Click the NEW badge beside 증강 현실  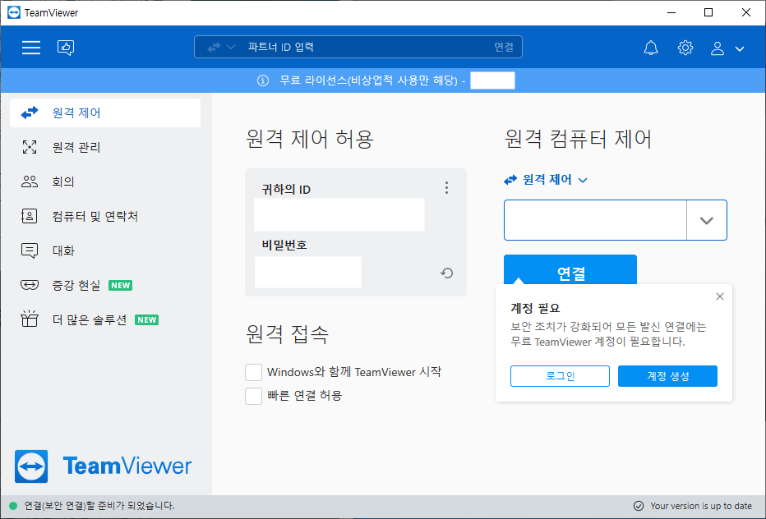click(121, 285)
